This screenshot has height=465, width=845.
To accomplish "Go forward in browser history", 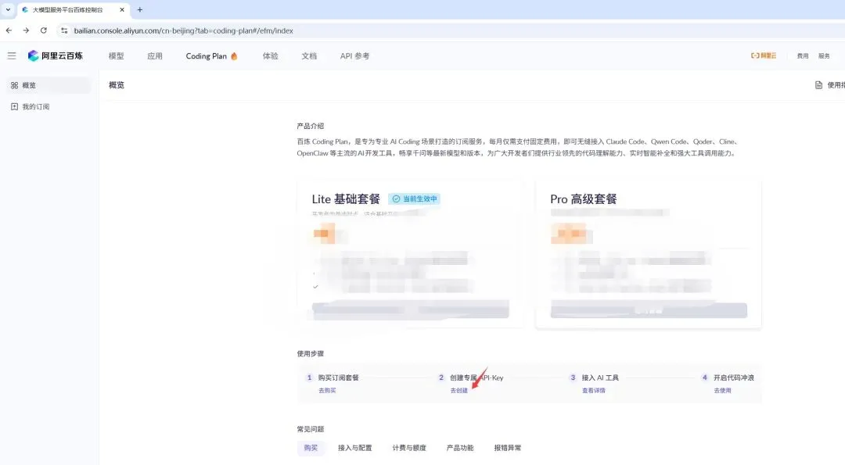I will coord(26,30).
